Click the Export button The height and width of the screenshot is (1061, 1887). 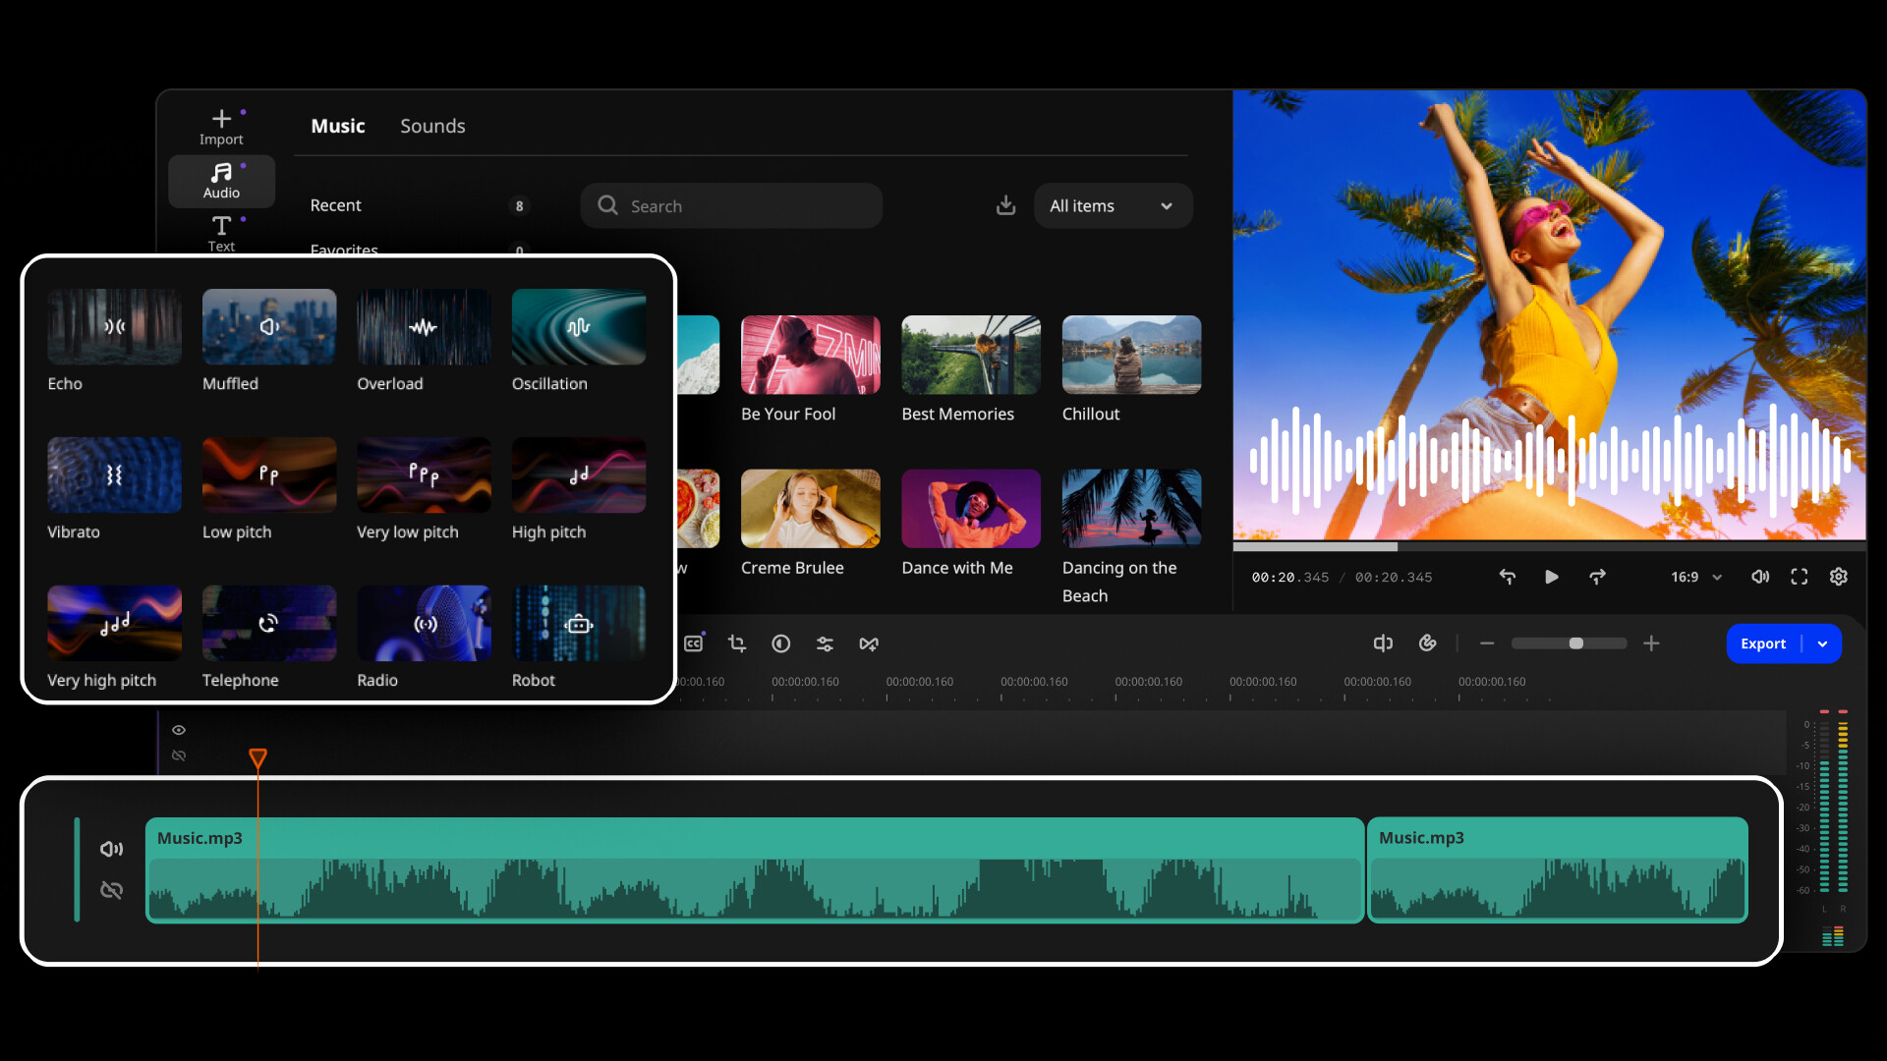[x=1763, y=643]
